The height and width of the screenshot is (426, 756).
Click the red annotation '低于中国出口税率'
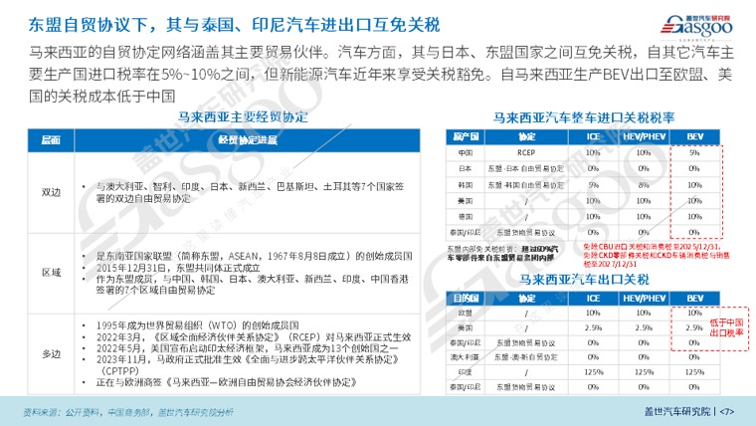tap(726, 327)
